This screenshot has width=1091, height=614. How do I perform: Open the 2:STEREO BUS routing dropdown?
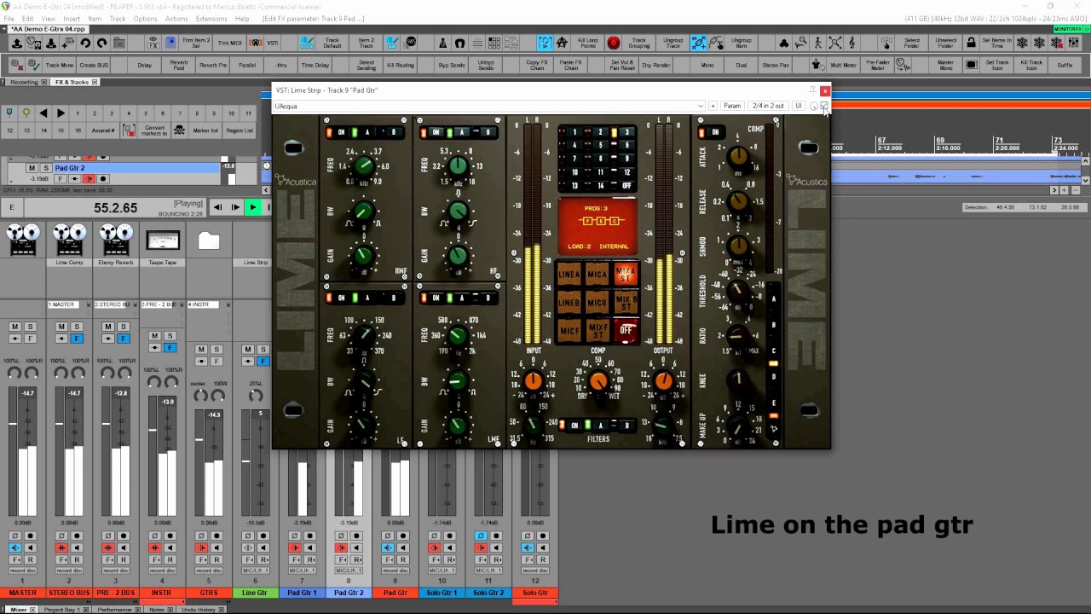(x=112, y=304)
